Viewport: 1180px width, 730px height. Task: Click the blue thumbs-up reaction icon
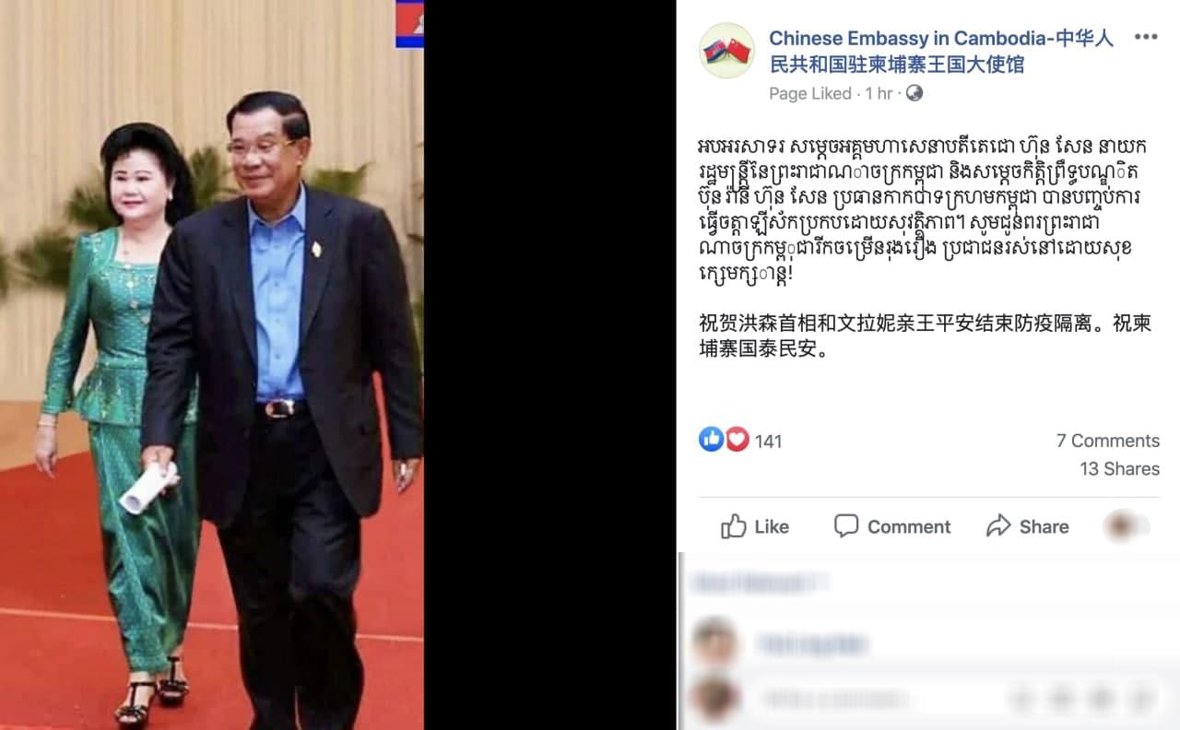(x=711, y=440)
